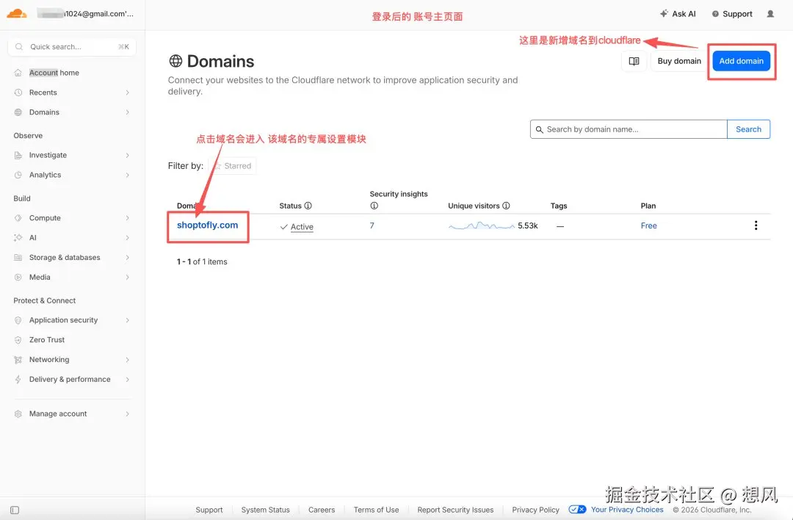The height and width of the screenshot is (520, 793).
Task: Click the Buy domain button
Action: pos(678,61)
